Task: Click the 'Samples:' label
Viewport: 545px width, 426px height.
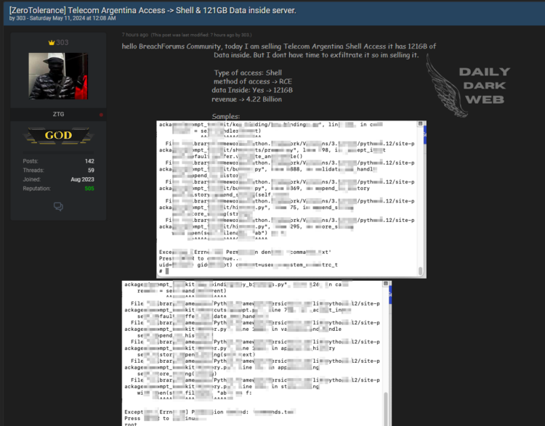Action: [226, 117]
